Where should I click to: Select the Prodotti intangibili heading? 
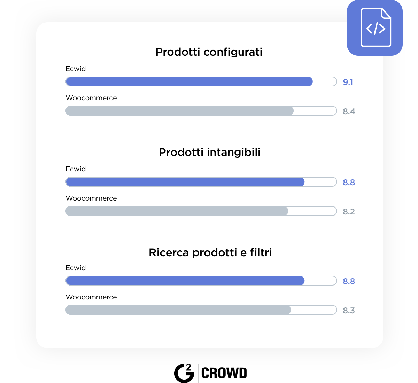pyautogui.click(x=210, y=153)
